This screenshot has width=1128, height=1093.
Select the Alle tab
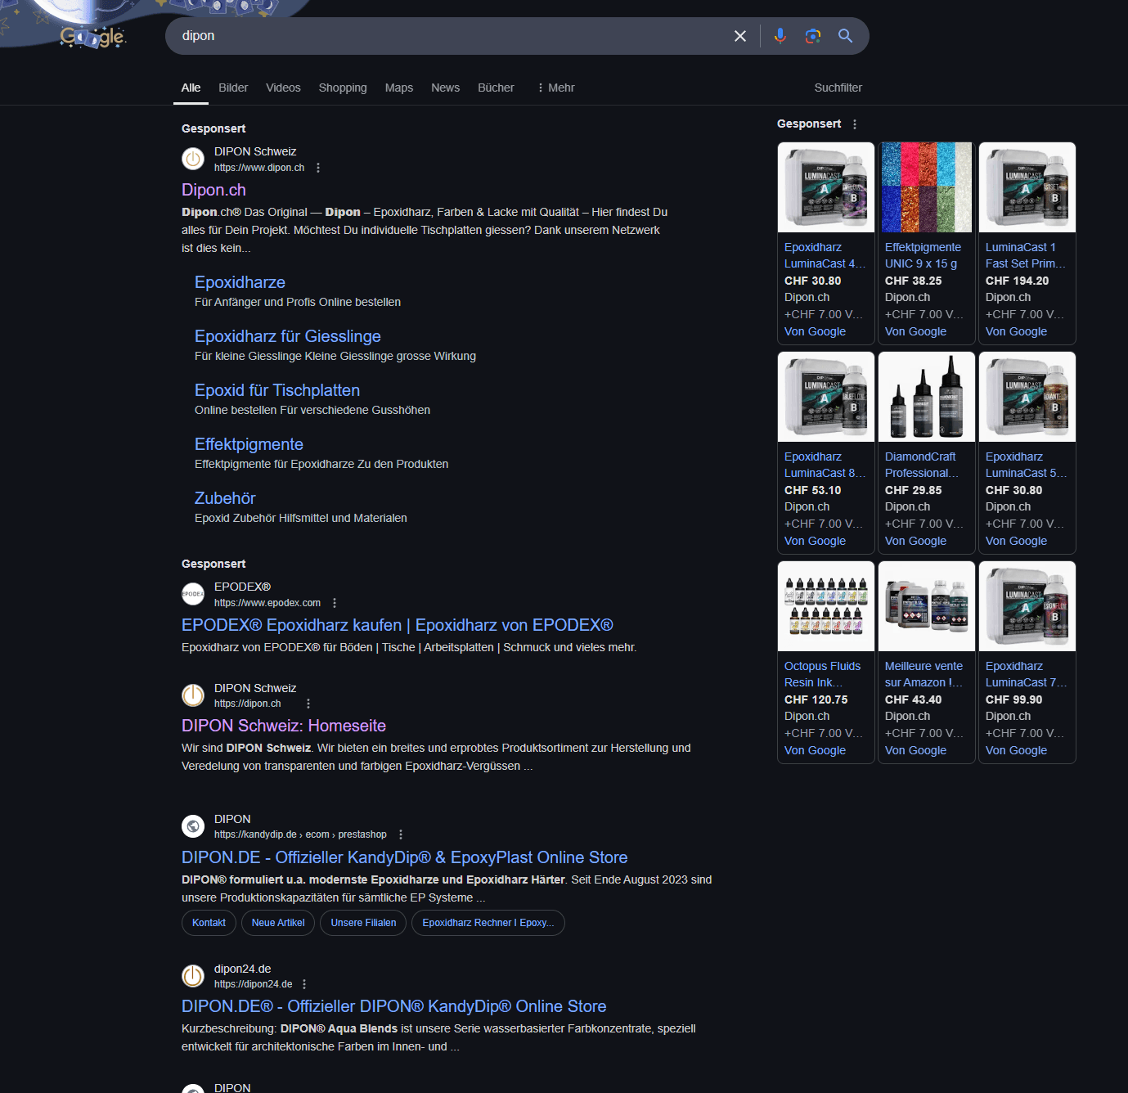[191, 88]
